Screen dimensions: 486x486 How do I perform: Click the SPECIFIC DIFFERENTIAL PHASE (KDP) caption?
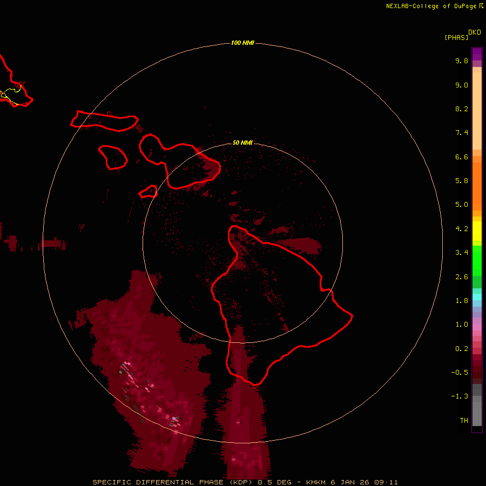pyautogui.click(x=172, y=482)
